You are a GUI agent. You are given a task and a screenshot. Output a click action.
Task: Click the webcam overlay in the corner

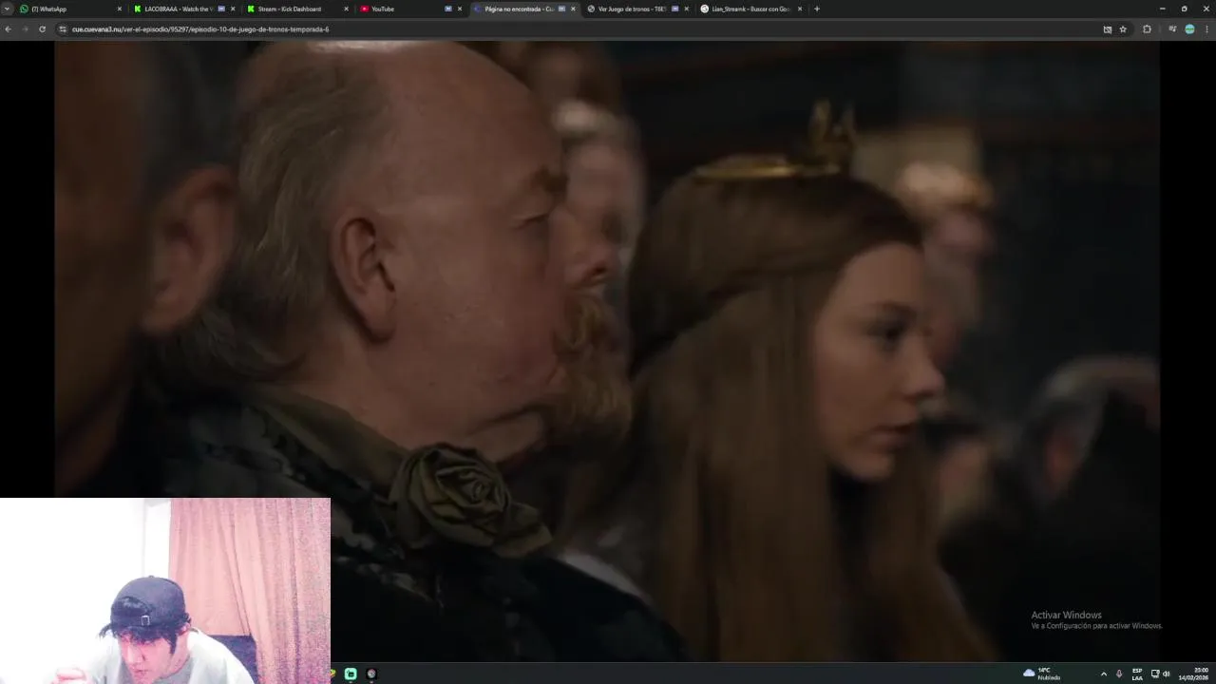pos(165,590)
